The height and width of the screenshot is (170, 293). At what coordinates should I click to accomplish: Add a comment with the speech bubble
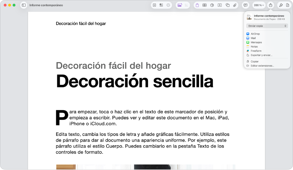(245, 5)
